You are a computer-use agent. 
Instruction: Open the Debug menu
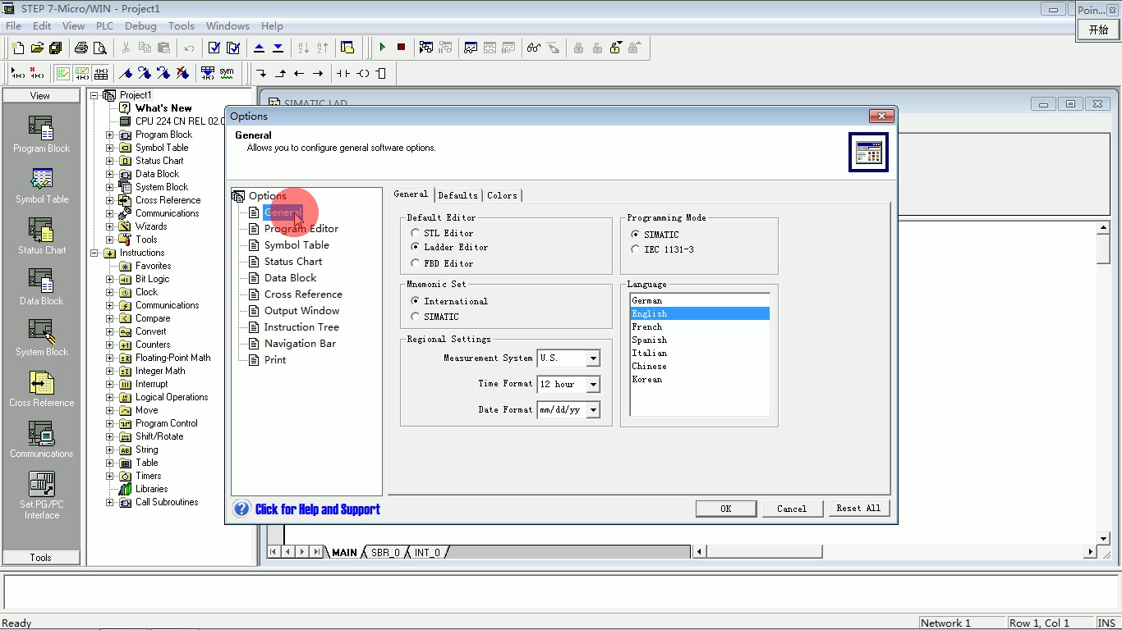[140, 25]
